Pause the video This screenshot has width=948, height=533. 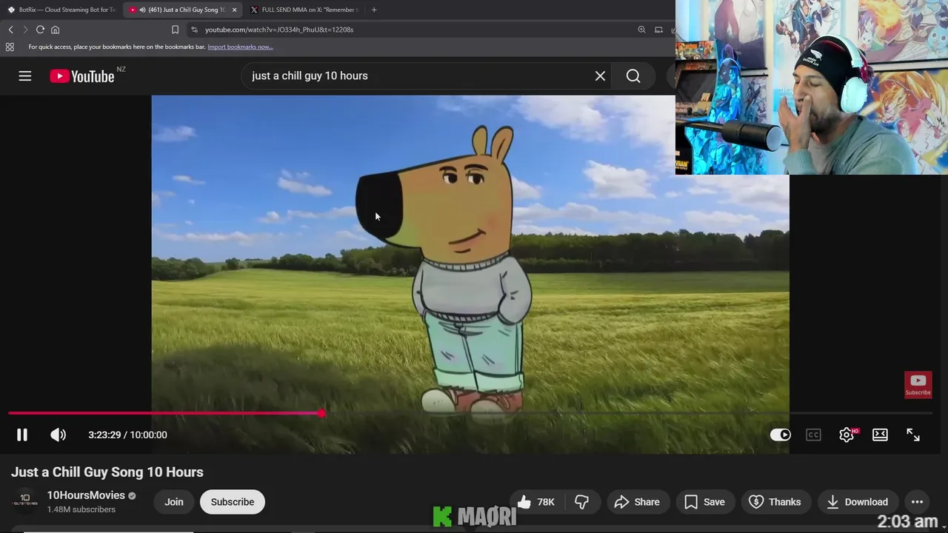tap(22, 435)
